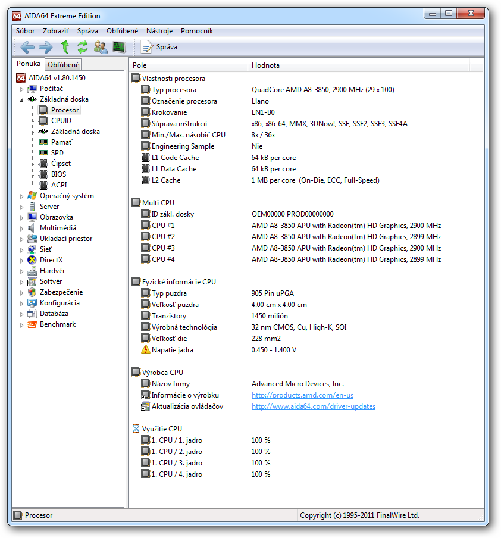
Task: Click the Správa report toolbar button
Action: pyautogui.click(x=159, y=47)
